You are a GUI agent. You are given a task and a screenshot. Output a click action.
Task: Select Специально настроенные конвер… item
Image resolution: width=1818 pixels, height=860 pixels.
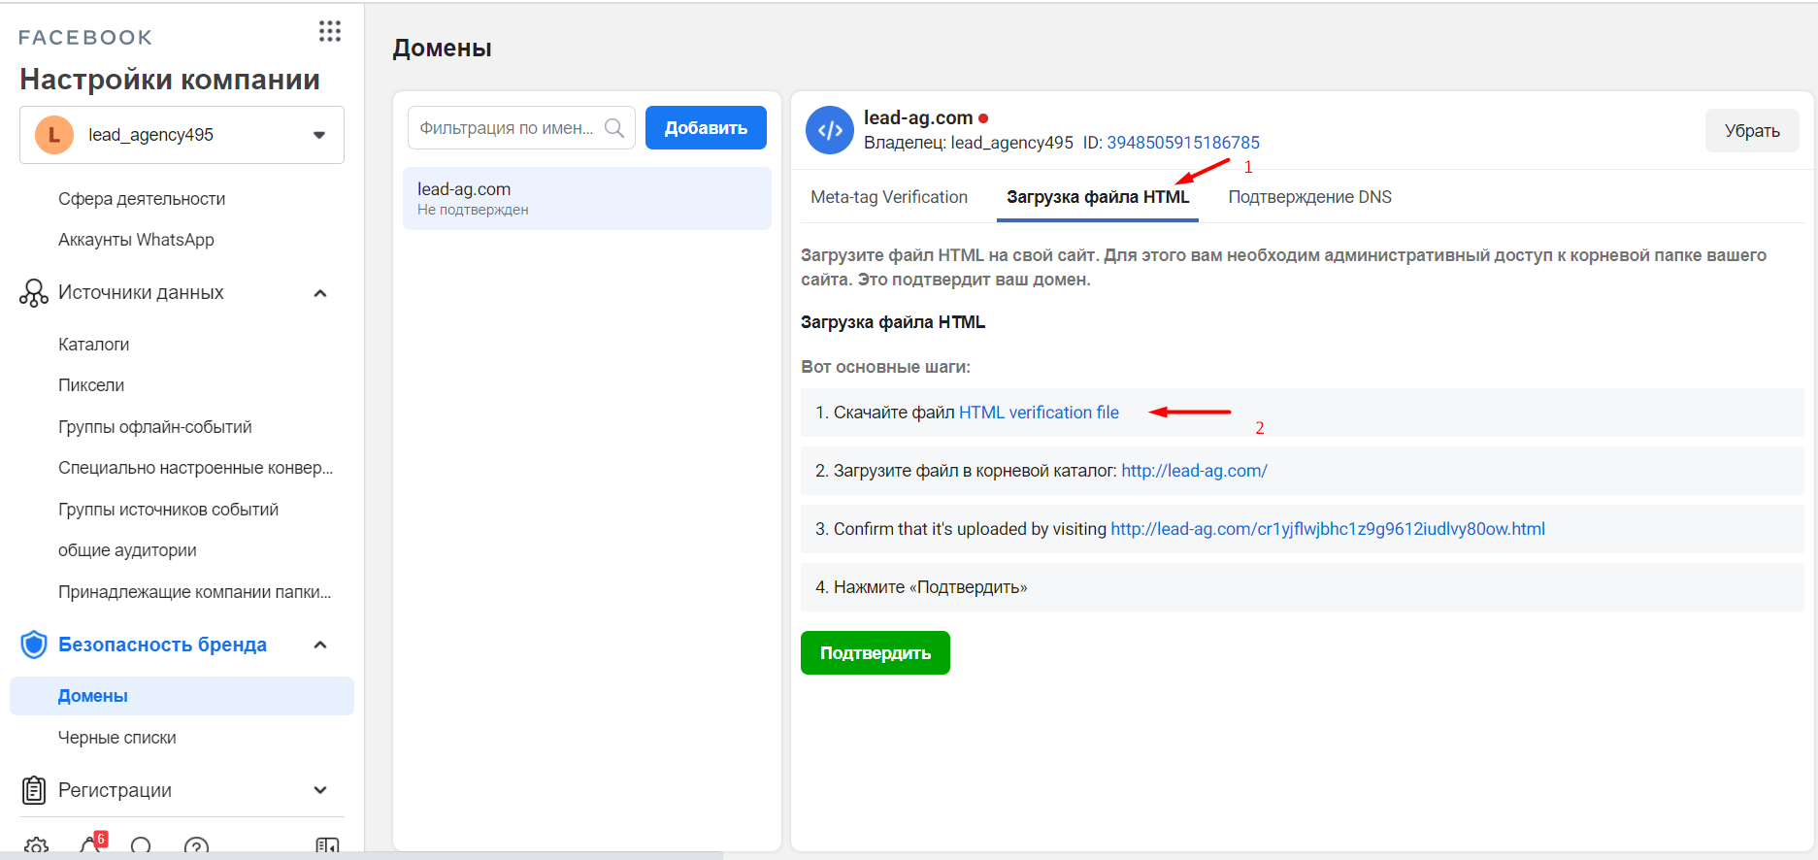[x=195, y=468]
